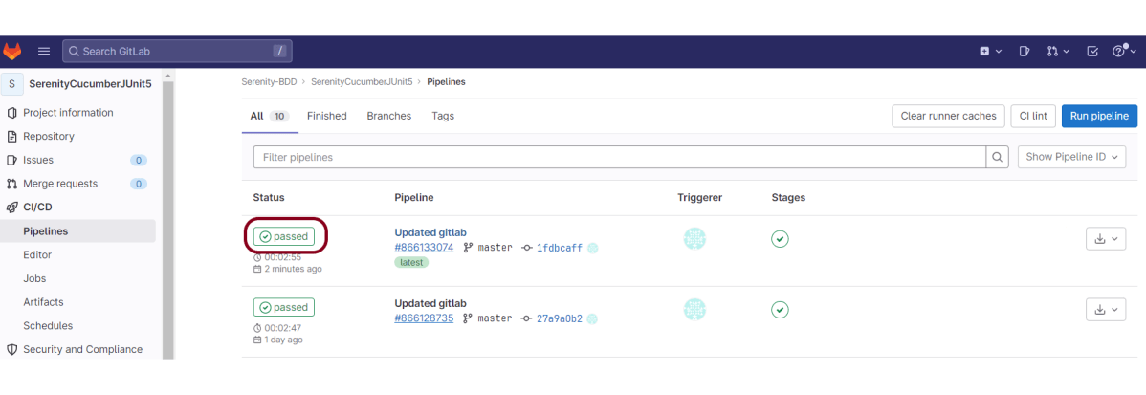The width and height of the screenshot is (1146, 395).
Task: Expand the Show Pipeline ID dropdown
Action: [1071, 157]
